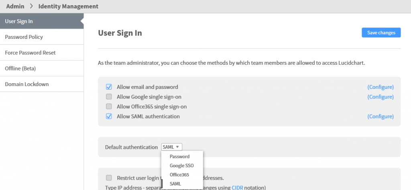This screenshot has height=190, width=411.
Task: Configure Google single sign-on
Action: (380, 97)
